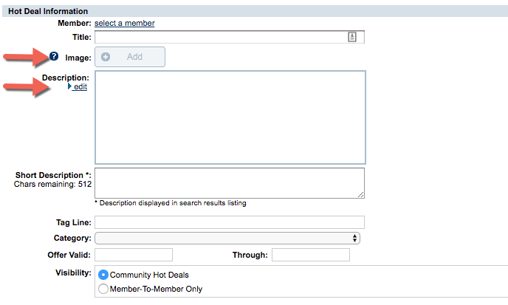Open the Category dropdown
Viewport: 508px width, 305px height.
227,239
